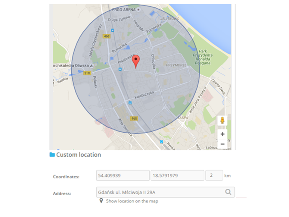The height and width of the screenshot is (217, 289).
Task: Click the Park Prezydenta Ronalda Reagana label
Action: point(203,57)
